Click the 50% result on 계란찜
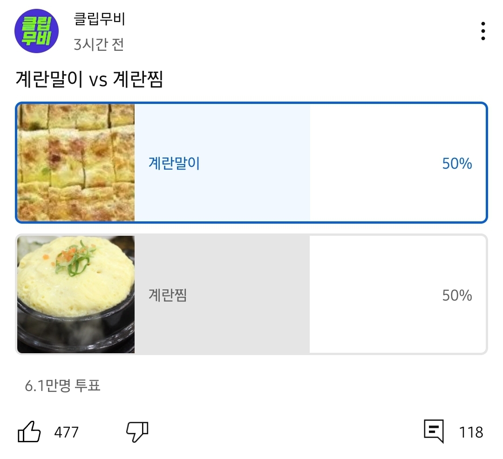Screen dimensions: 503x459 click(x=457, y=295)
